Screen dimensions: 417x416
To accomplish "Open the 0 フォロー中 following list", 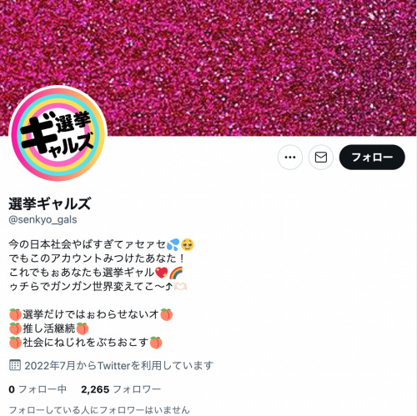I will [38, 389].
